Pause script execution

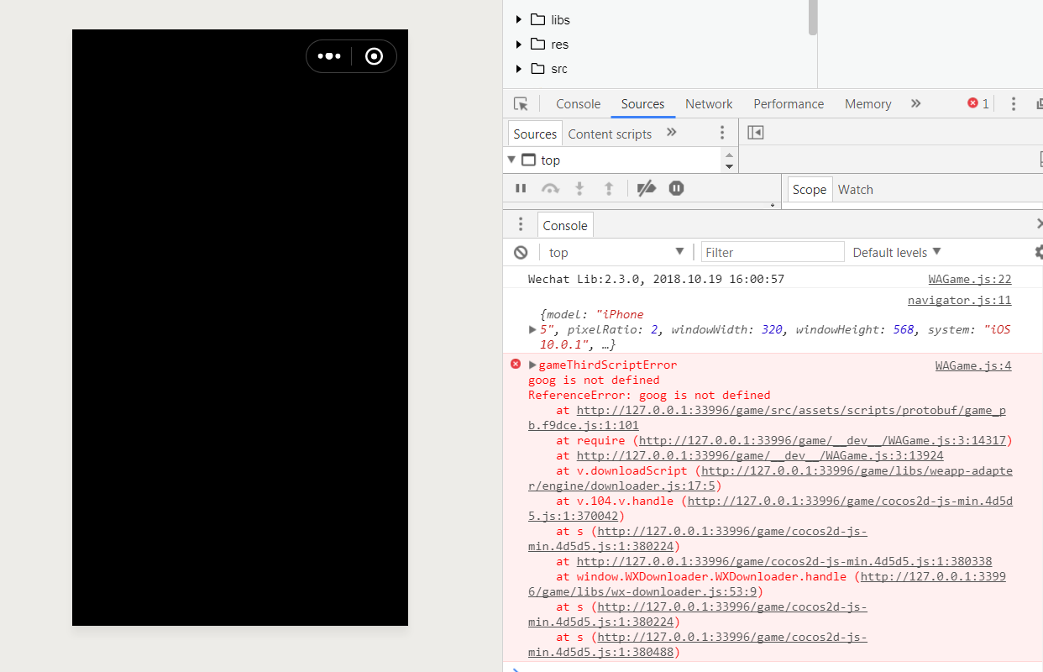point(521,188)
